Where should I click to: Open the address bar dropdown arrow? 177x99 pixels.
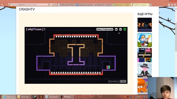pos(51,5)
